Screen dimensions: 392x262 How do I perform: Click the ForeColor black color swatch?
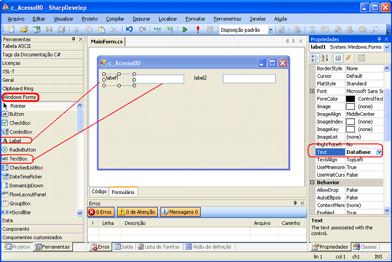350,99
